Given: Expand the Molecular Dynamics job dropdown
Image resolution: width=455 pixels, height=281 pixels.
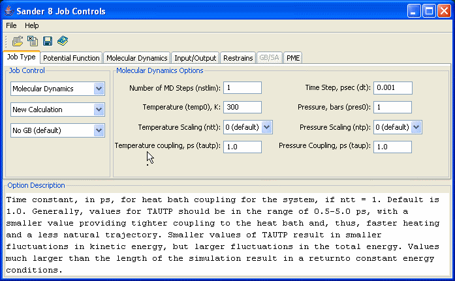Looking at the screenshot, I should [x=99, y=89].
